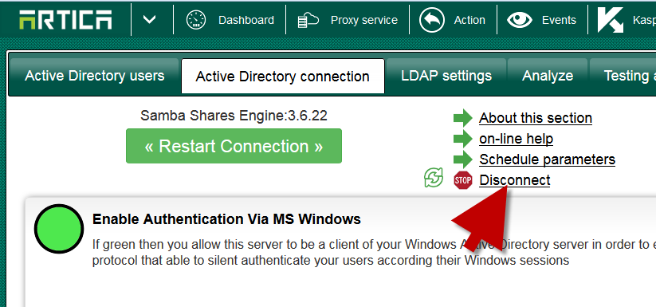
Task: Click the Restart Connection button
Action: (x=234, y=146)
